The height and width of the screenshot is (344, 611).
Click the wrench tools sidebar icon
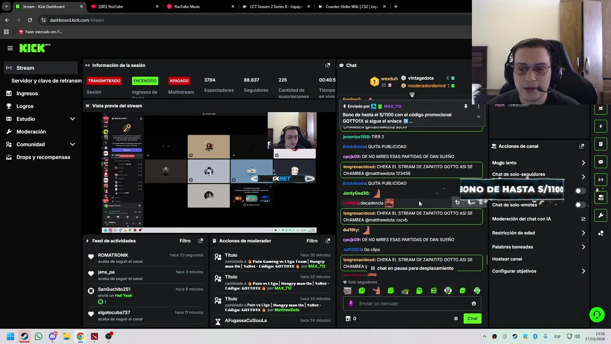coord(601,215)
